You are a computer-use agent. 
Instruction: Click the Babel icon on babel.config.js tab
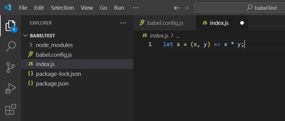coord(142,23)
